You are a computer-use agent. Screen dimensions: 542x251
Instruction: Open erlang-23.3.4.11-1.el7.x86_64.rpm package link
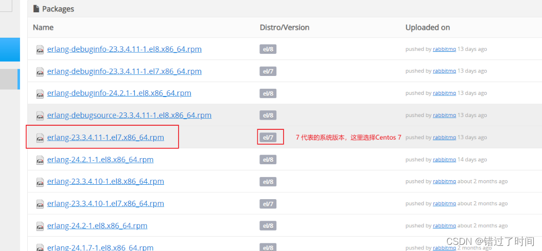[106, 138]
